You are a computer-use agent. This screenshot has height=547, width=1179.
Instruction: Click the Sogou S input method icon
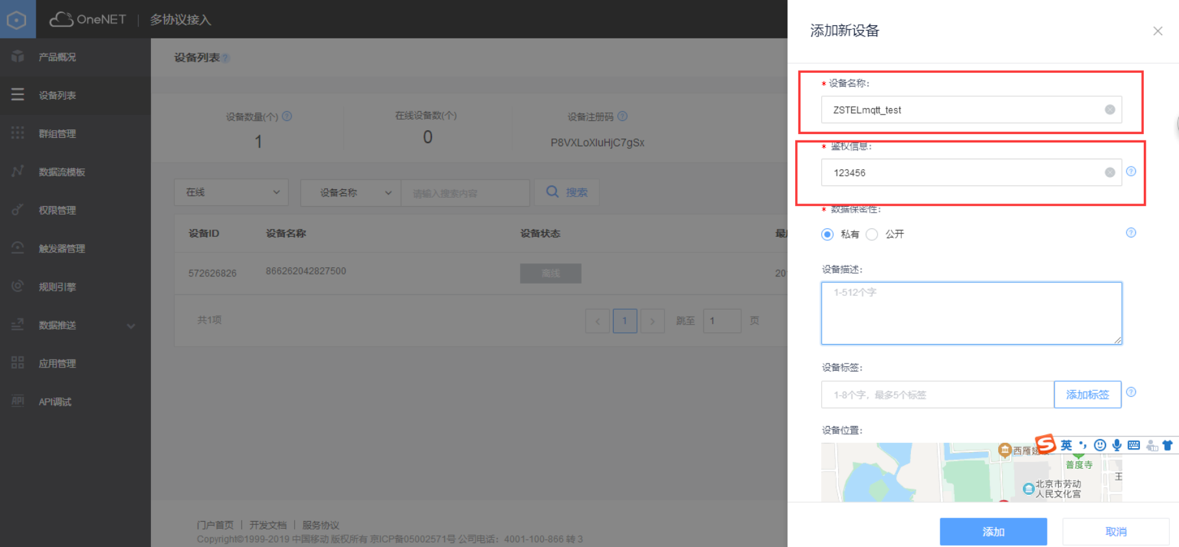point(1046,444)
